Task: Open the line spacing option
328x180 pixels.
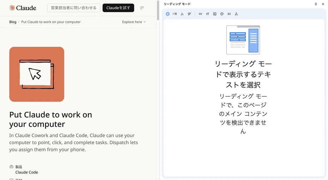Action: pyautogui.click(x=229, y=14)
